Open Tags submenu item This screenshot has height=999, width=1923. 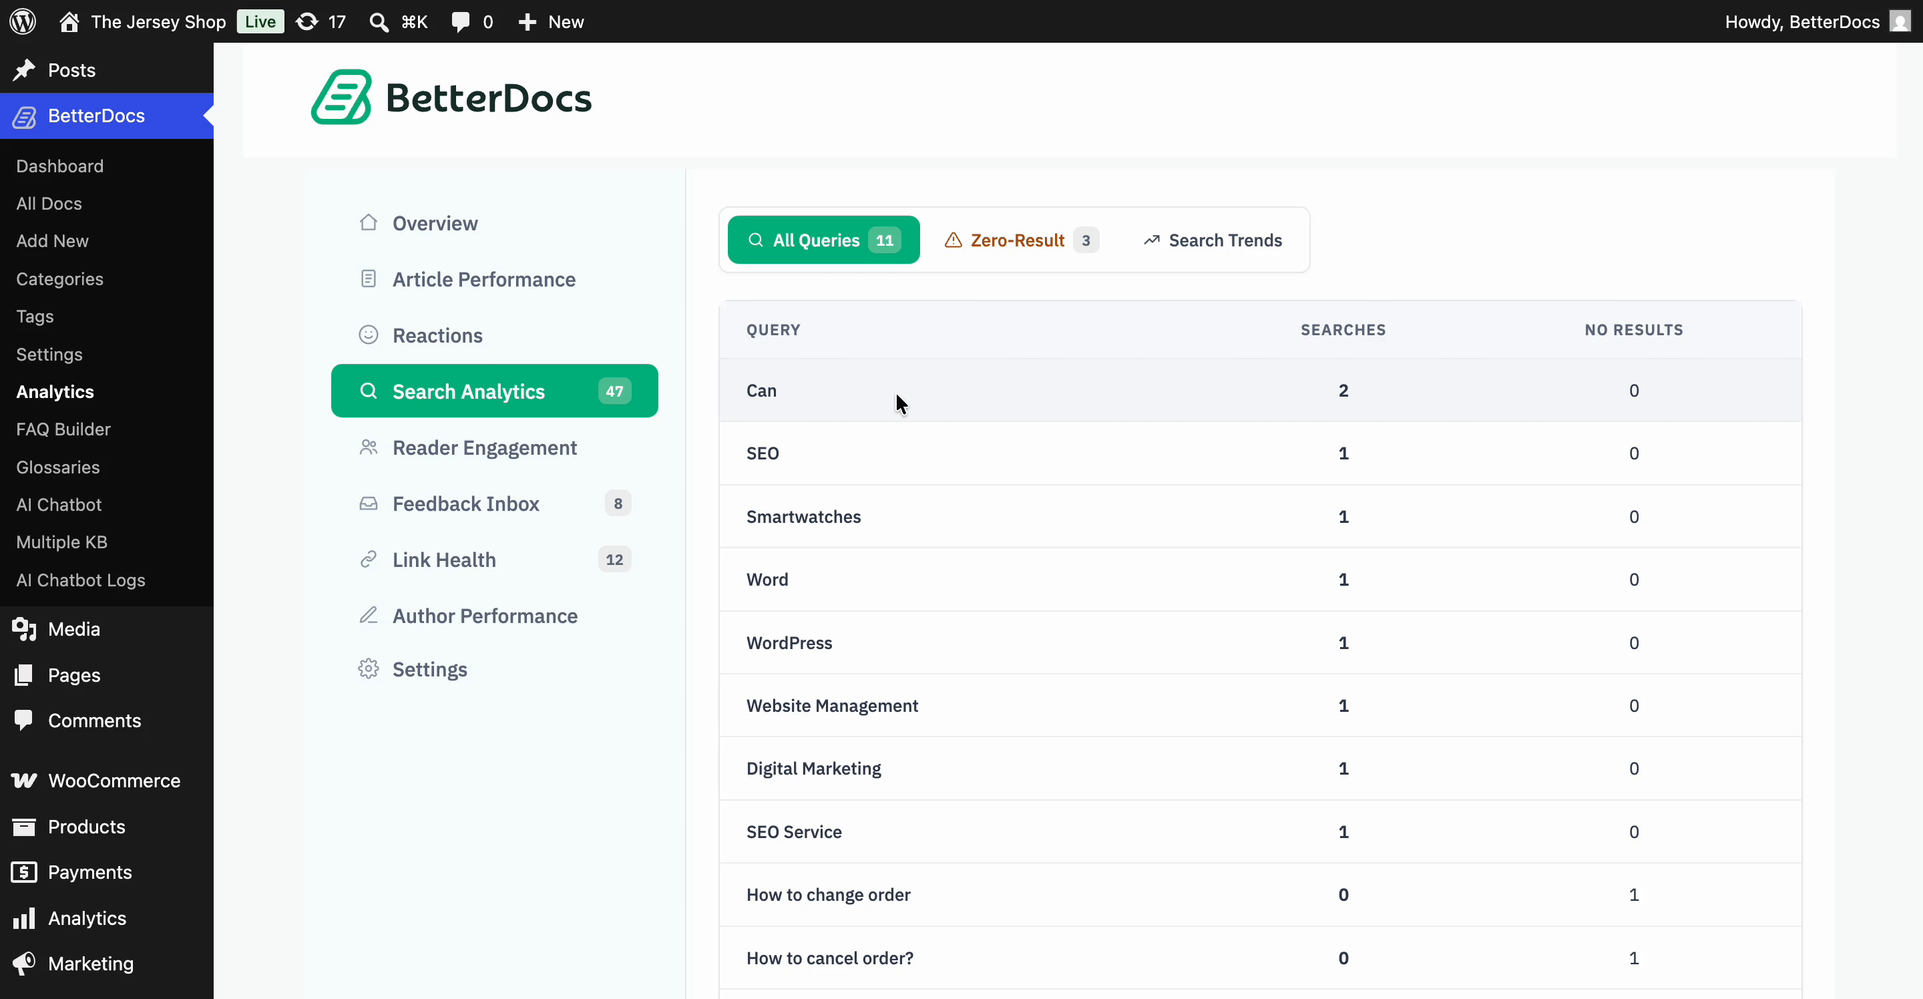[35, 316]
